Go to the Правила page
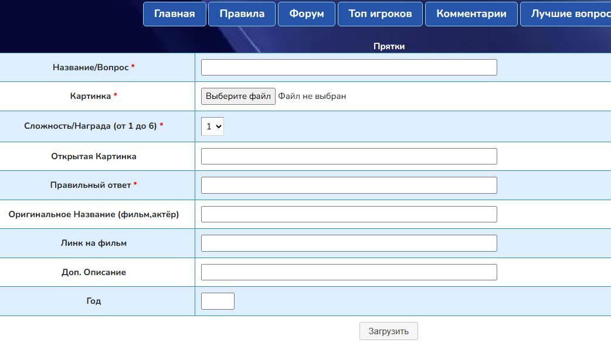The height and width of the screenshot is (343, 611). [242, 14]
